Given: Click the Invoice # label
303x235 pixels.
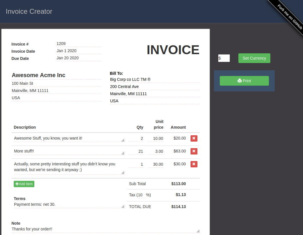Looking at the screenshot, I should click(20, 44).
